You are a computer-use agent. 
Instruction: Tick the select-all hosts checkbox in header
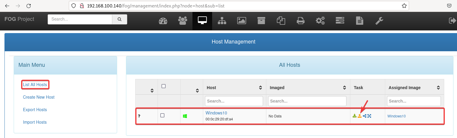pyautogui.click(x=163, y=86)
